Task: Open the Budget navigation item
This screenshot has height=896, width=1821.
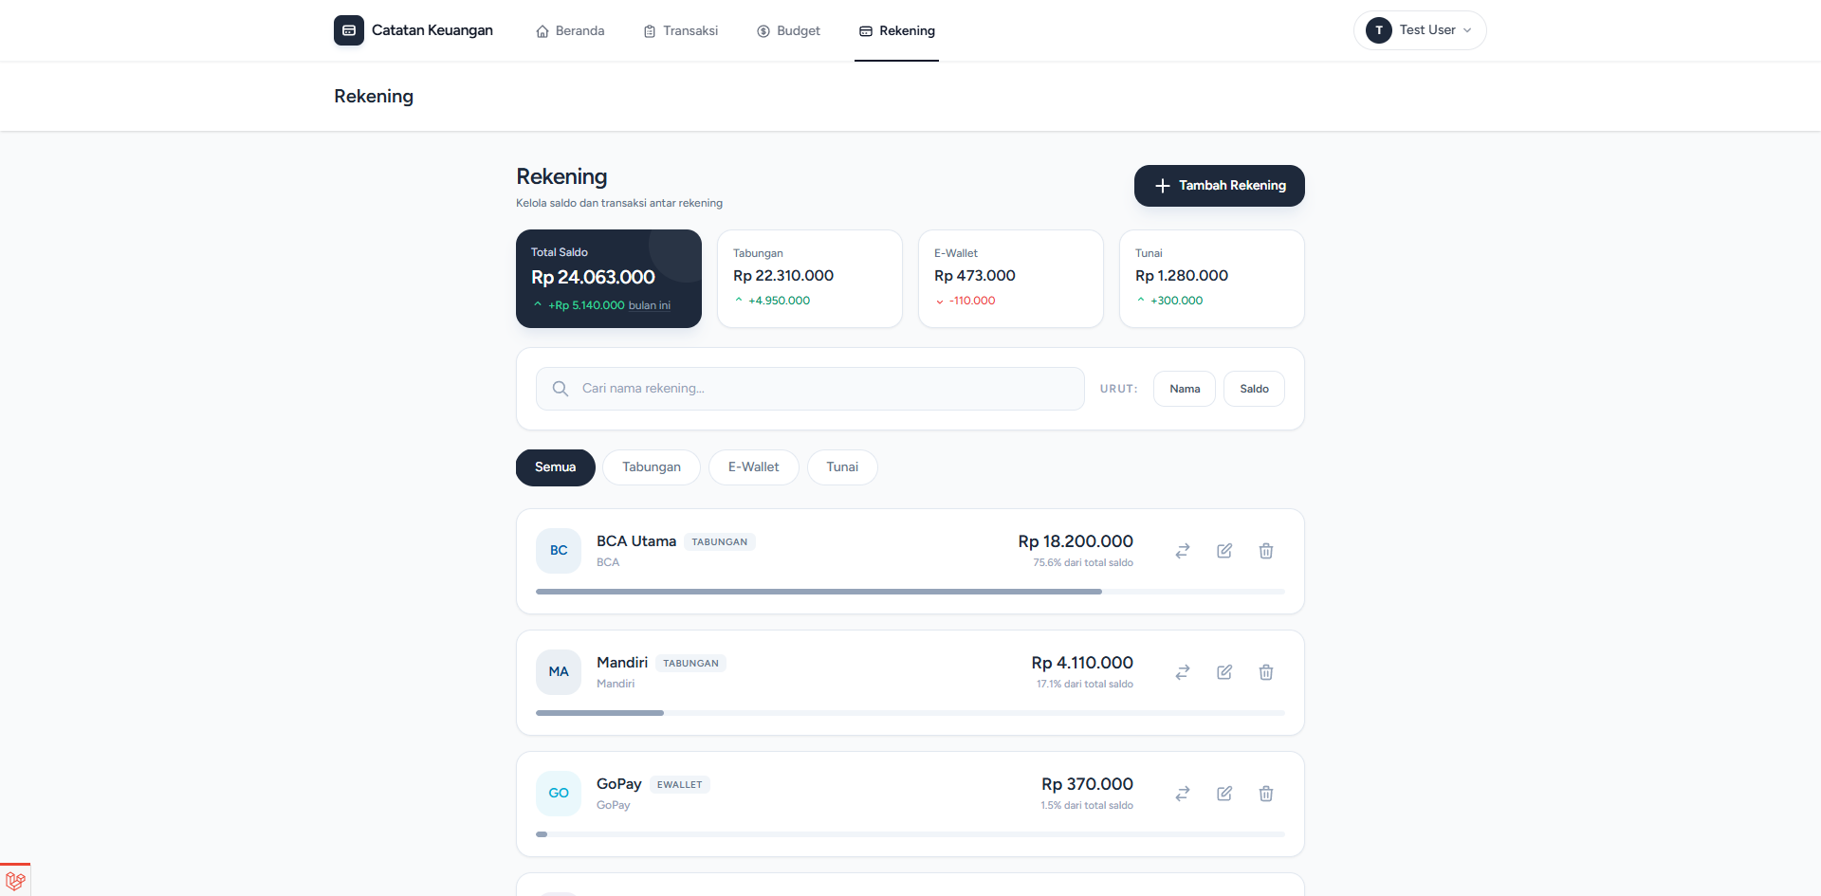Action: [788, 31]
